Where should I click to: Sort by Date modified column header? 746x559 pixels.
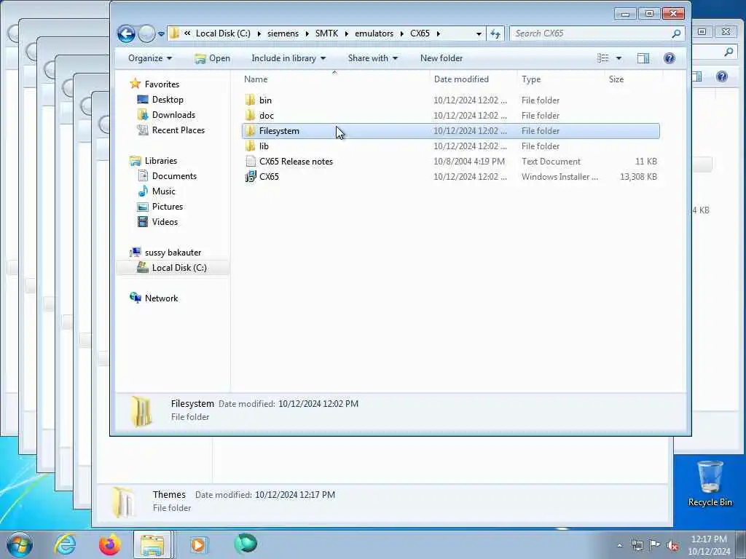461,79
